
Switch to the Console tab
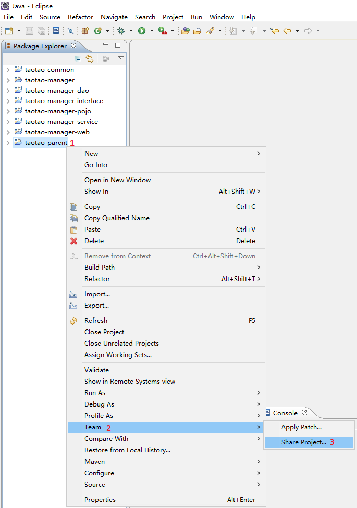point(285,413)
